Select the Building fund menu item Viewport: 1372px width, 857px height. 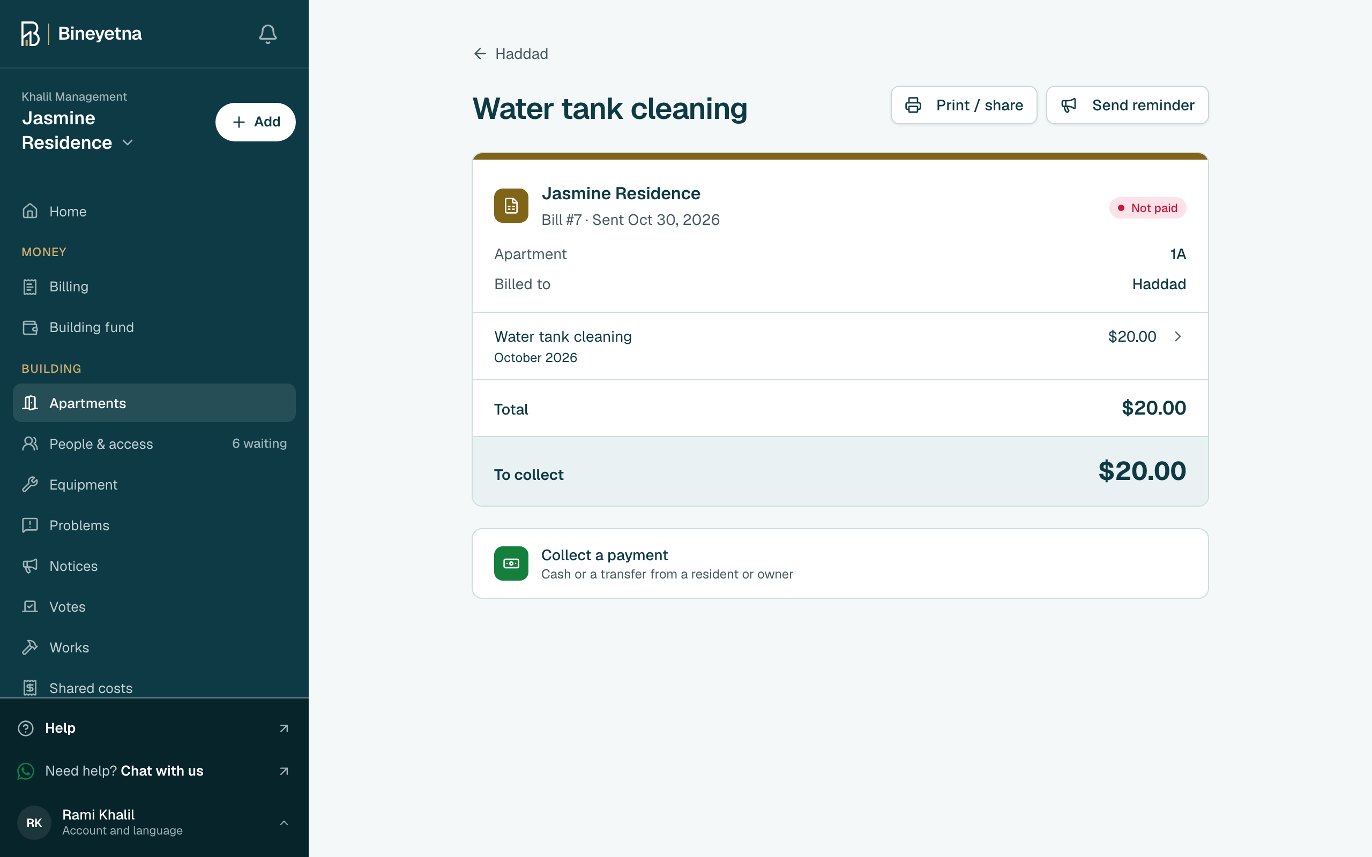tap(154, 328)
